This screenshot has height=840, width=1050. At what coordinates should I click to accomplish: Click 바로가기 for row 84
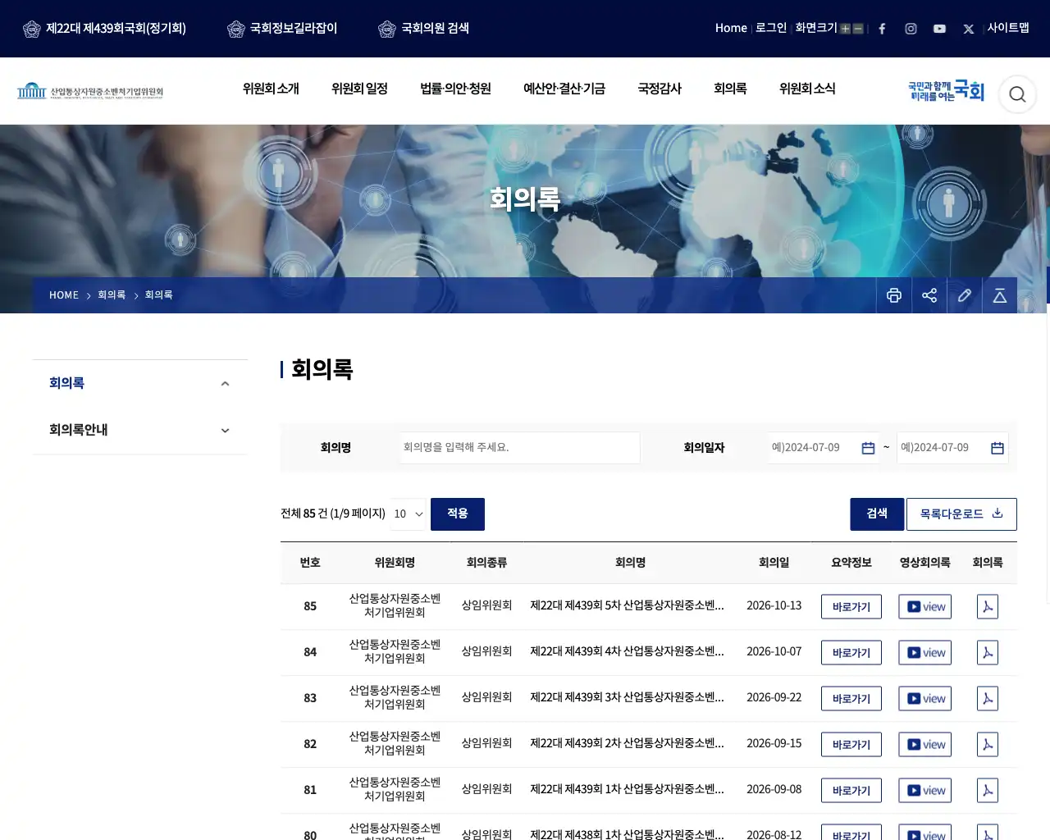coord(851,653)
